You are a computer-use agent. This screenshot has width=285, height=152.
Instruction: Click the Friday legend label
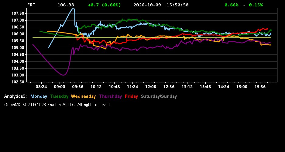(132, 96)
